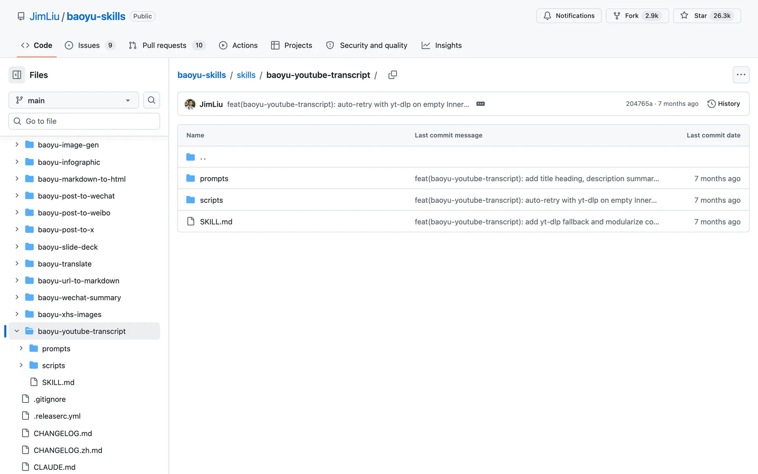Open the Issues tab

90,46
